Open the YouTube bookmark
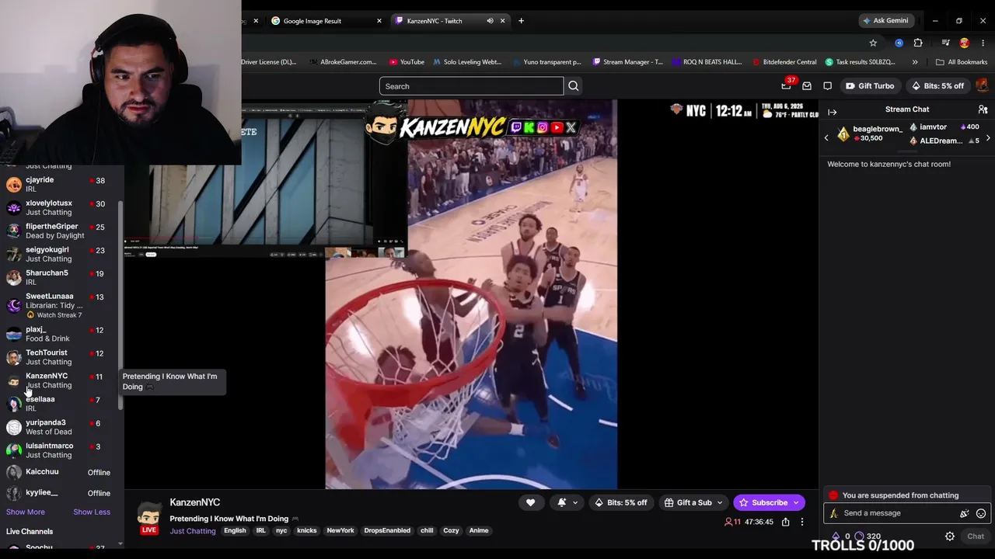 coord(407,62)
